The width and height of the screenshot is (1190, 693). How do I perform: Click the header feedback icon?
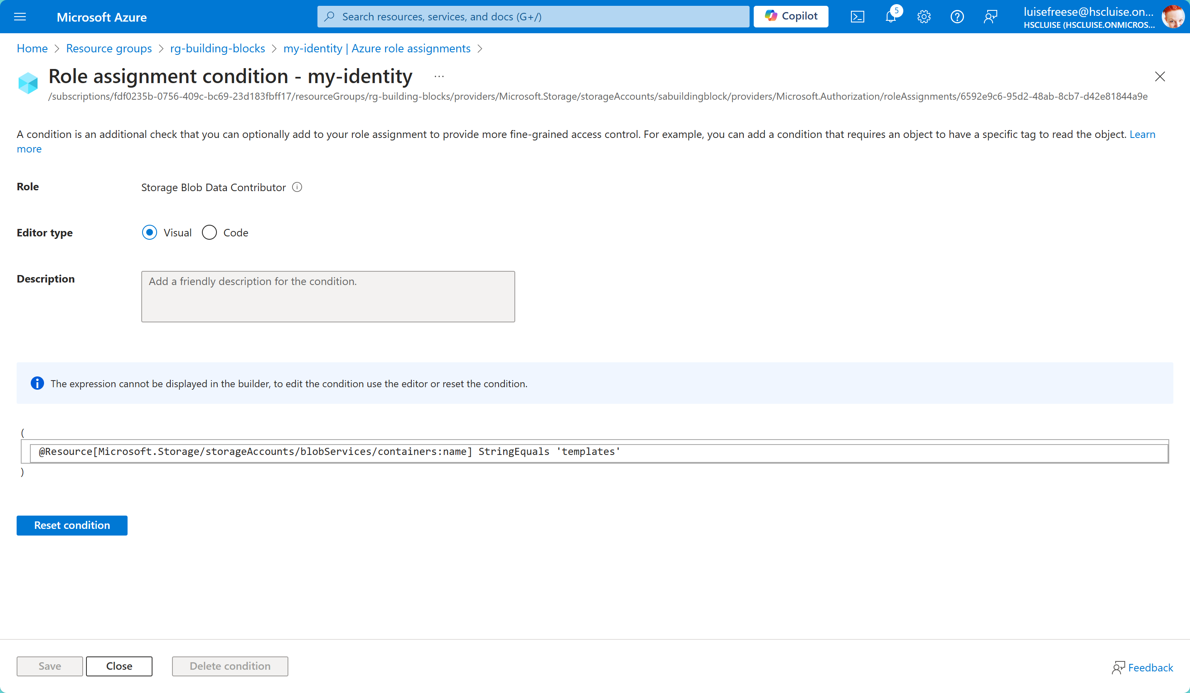(990, 17)
